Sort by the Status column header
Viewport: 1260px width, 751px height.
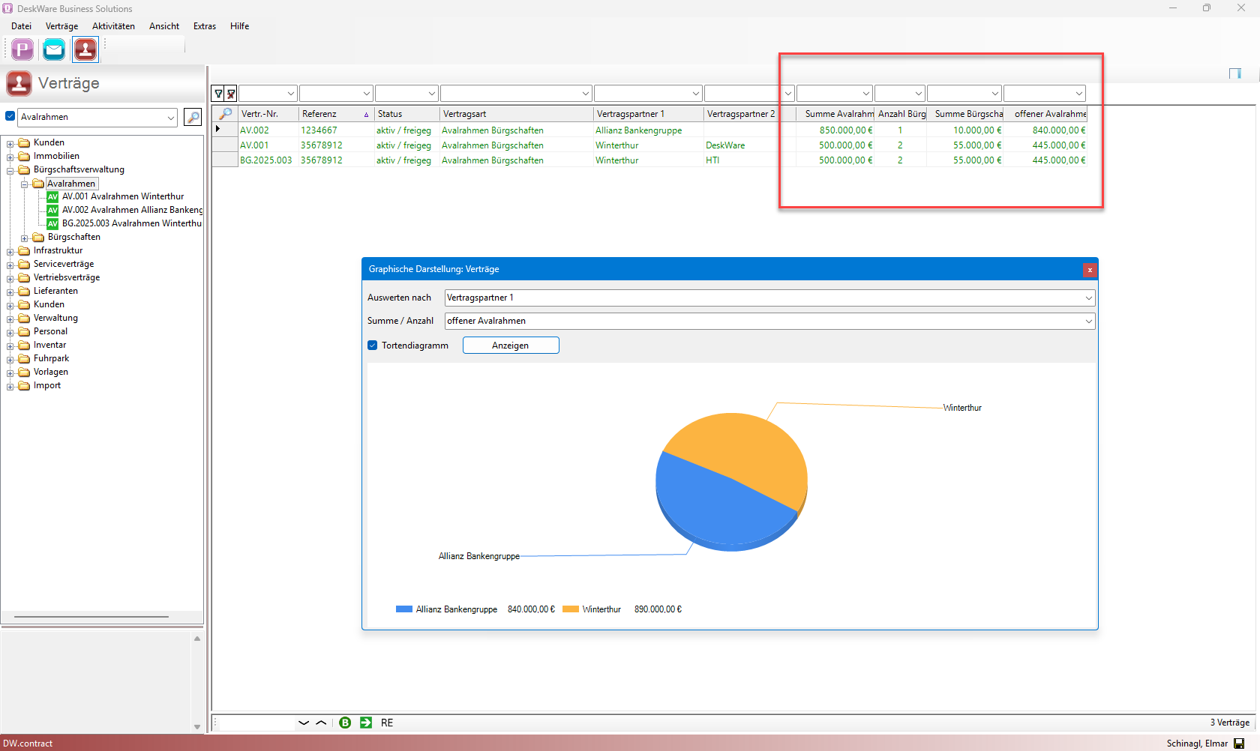point(406,114)
